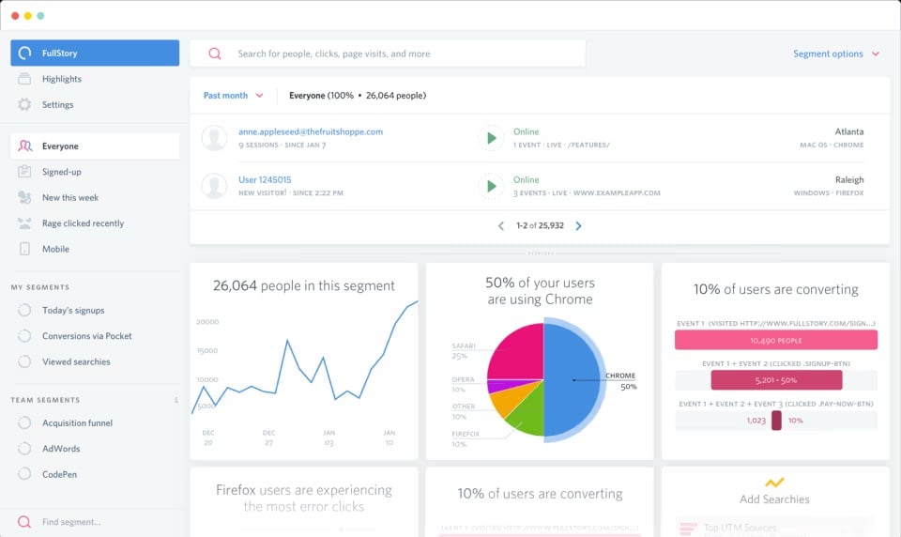Screen dimensions: 901x537
Task: Click the New this week segment icon
Action: point(24,197)
